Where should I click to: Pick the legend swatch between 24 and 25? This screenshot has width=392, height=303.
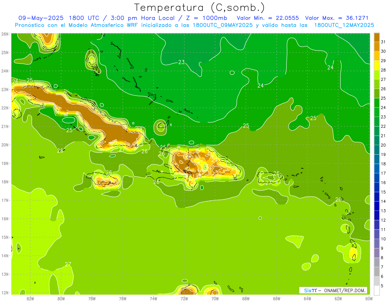377,103
